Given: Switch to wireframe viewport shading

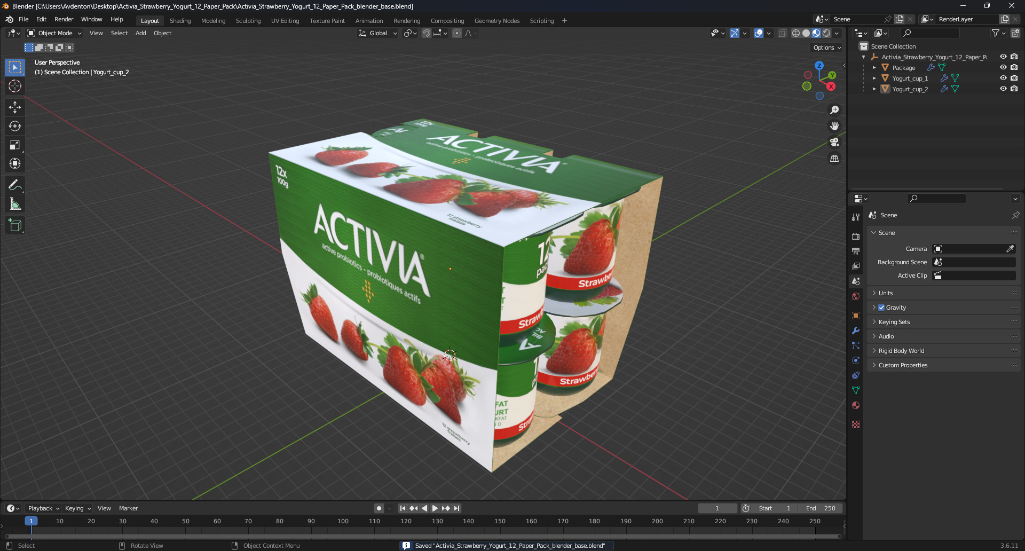Looking at the screenshot, I should tap(796, 33).
